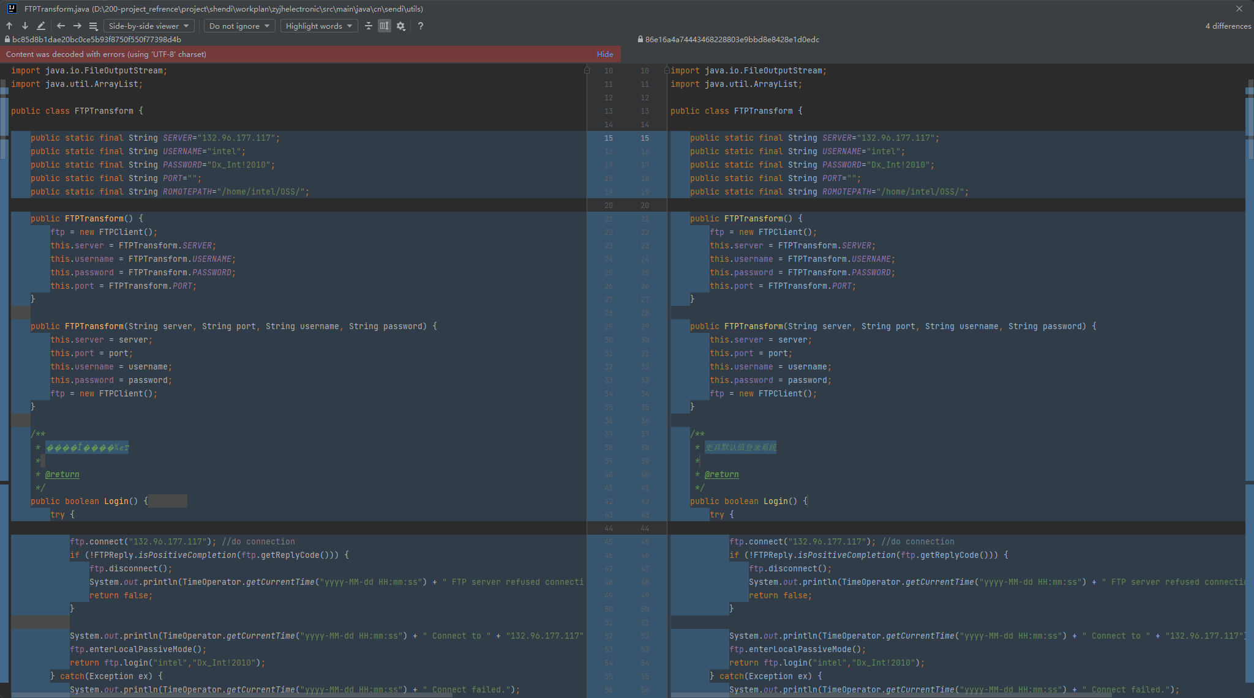This screenshot has width=1254, height=698.
Task: Click PASSWORD constant line in right pane
Action: (812, 165)
